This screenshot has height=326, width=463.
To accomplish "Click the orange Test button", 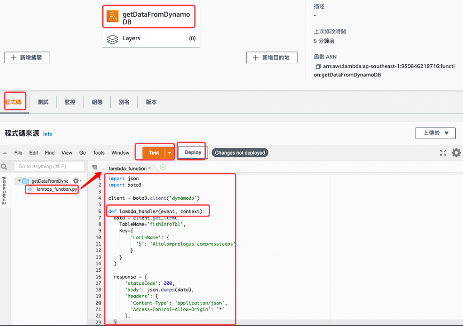I will [154, 153].
